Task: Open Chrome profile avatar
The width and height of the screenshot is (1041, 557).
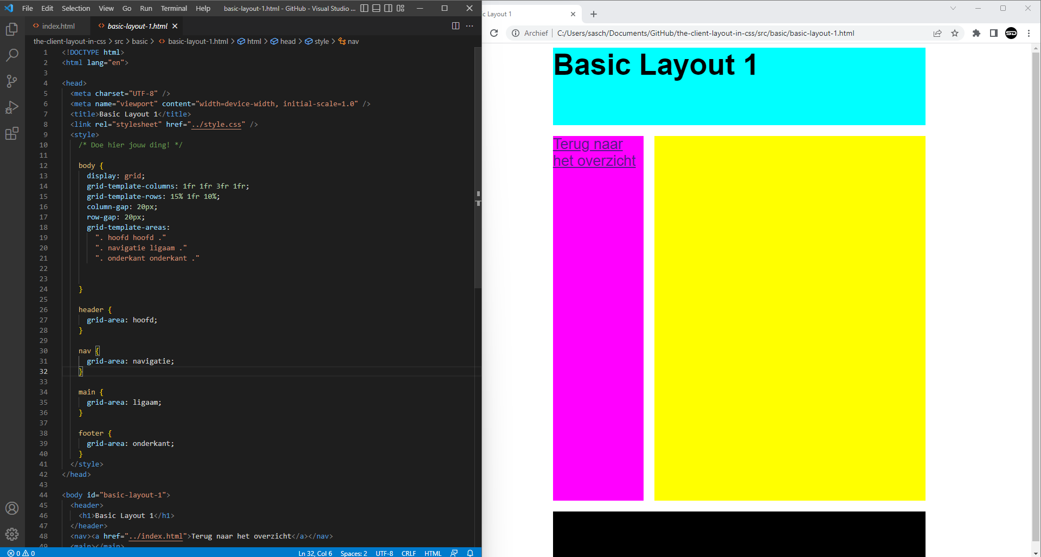Action: (1011, 33)
